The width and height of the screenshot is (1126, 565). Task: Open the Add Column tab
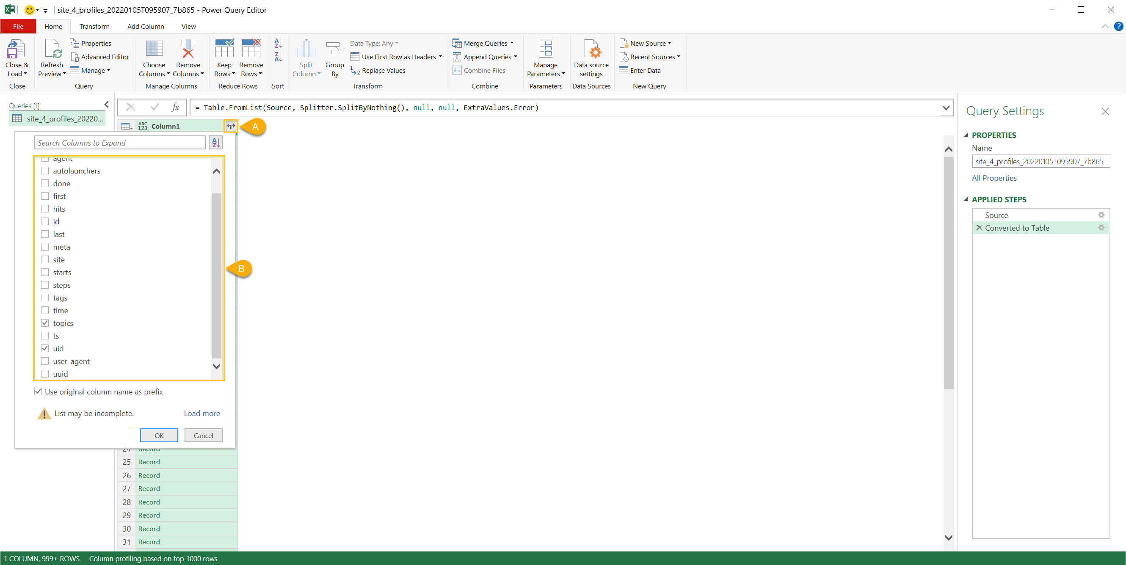[x=146, y=26]
